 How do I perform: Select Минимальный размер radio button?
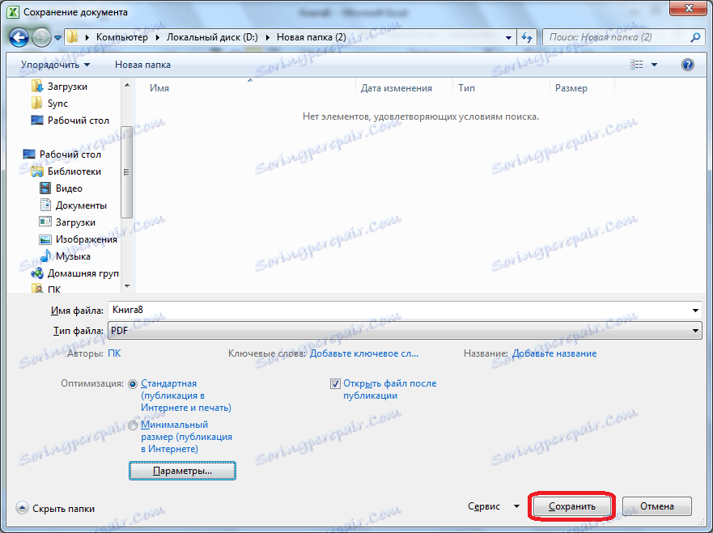coord(133,425)
